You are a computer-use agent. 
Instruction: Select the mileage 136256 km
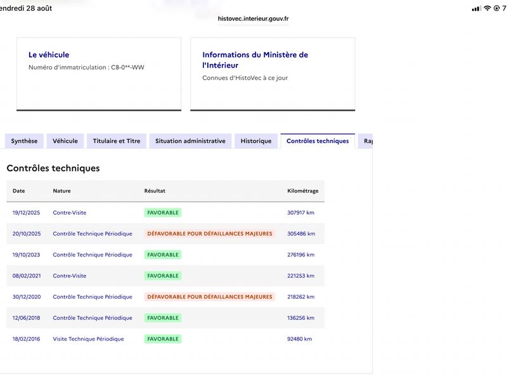pos(300,318)
